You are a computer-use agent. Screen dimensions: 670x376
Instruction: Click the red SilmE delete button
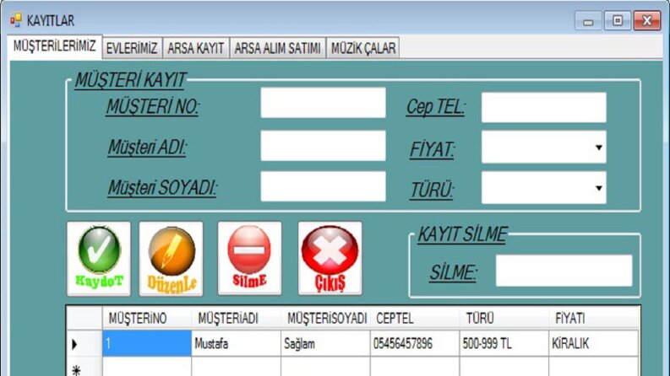249,258
